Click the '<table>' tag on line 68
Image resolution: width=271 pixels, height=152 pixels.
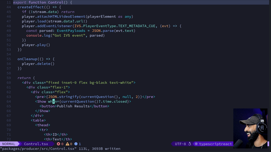(38, 120)
